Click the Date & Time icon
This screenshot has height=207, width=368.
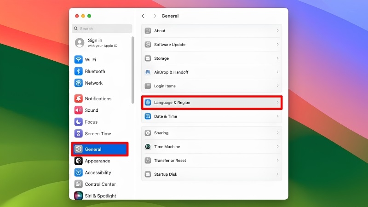148,116
